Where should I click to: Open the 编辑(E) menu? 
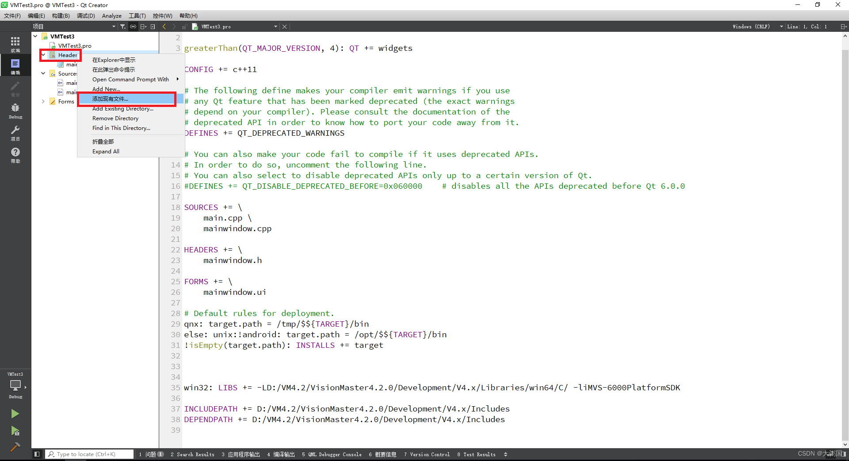pyautogui.click(x=36, y=15)
